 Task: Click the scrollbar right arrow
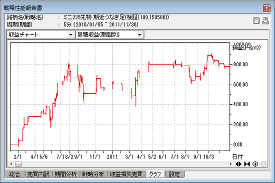click(230, 164)
